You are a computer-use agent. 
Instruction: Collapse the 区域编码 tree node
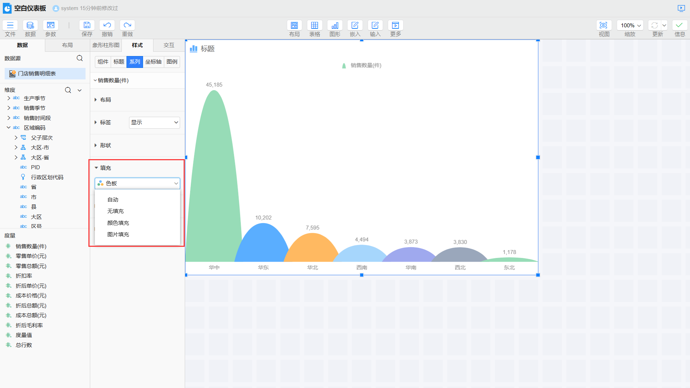point(9,128)
